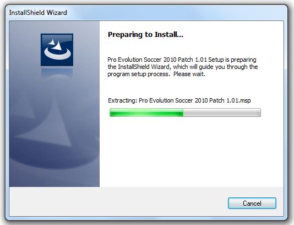Viewport: 294px width, 225px height.
Task: Click the 'Please wait.' text
Action: click(189, 74)
